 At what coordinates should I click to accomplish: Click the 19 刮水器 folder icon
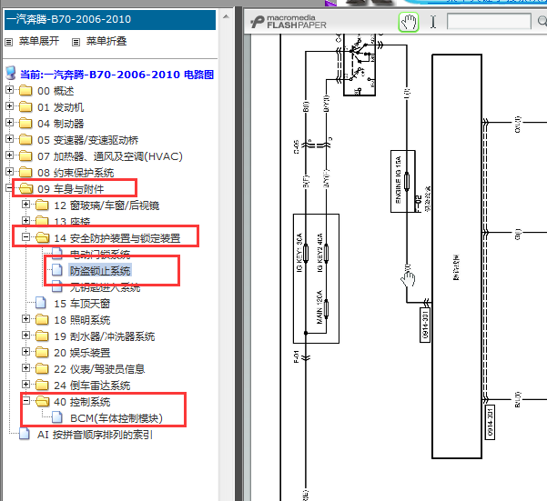tap(42, 336)
